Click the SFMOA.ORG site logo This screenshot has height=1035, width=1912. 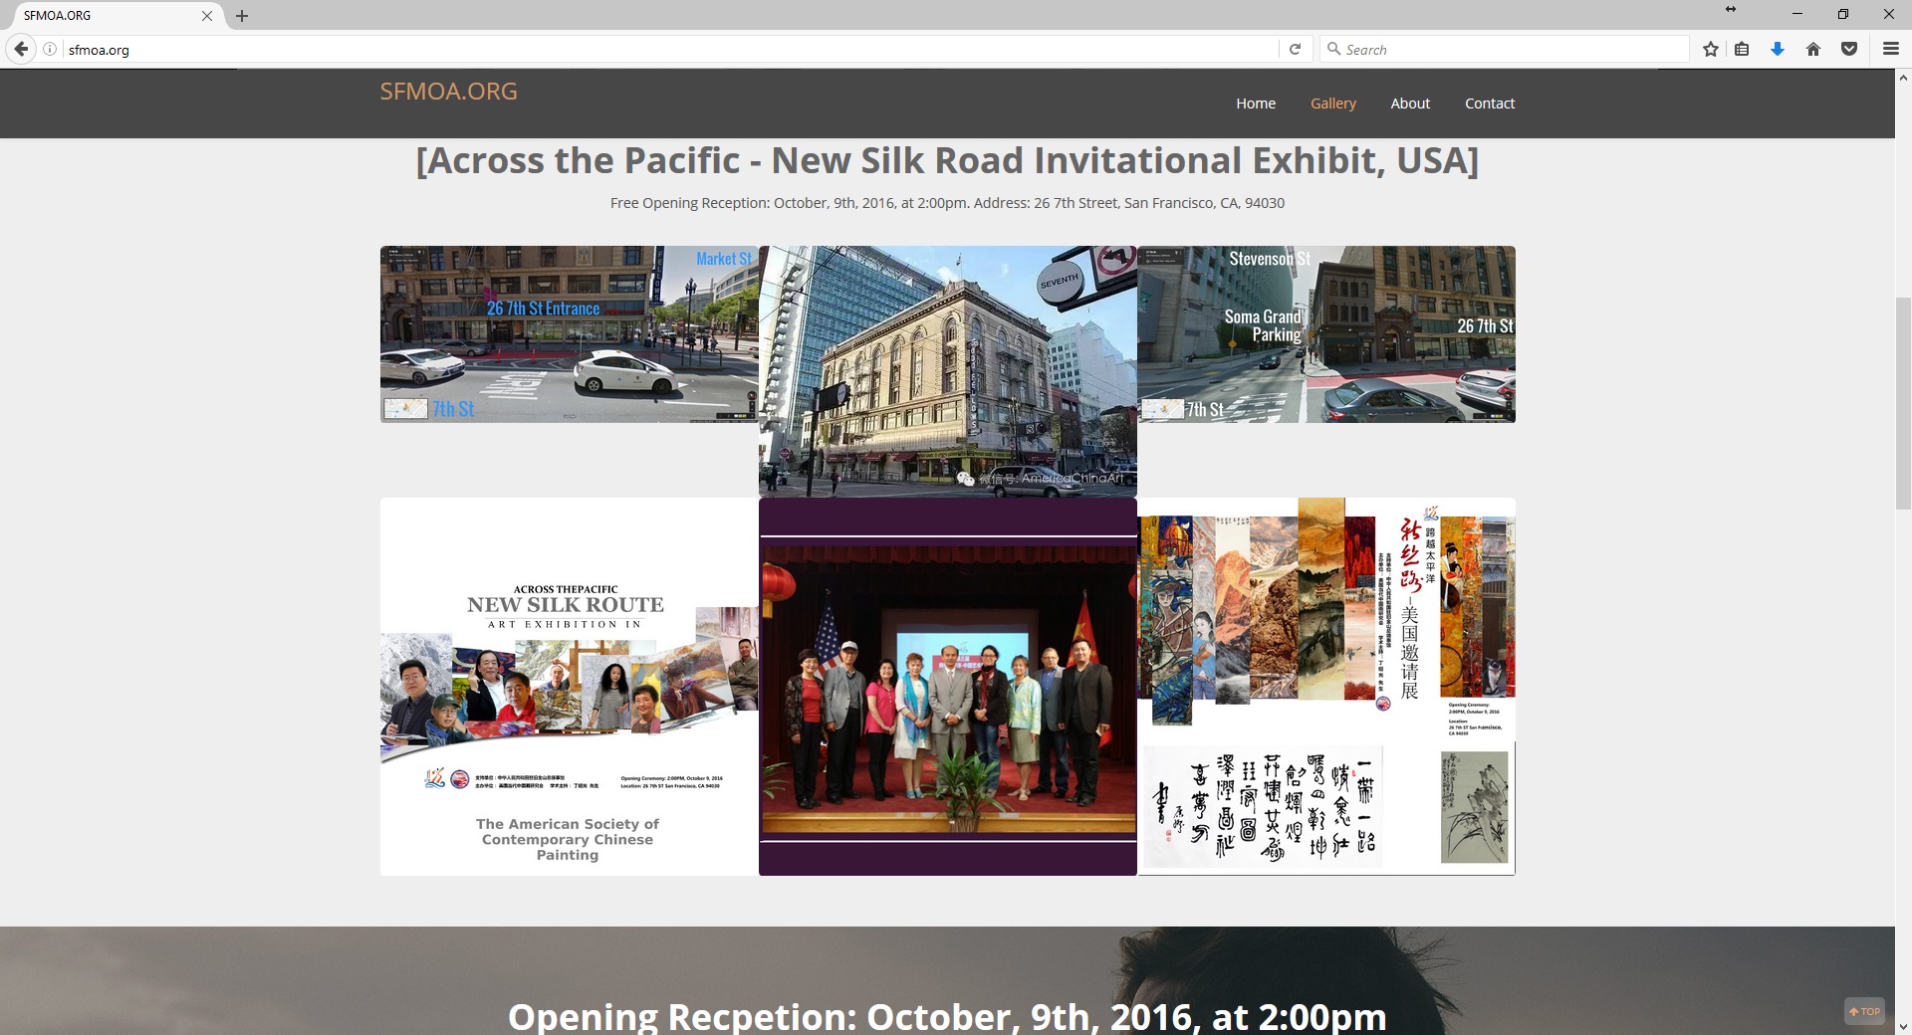click(448, 92)
